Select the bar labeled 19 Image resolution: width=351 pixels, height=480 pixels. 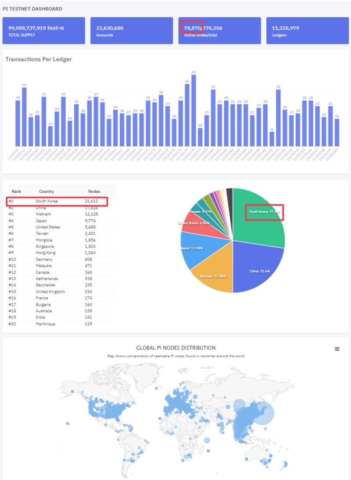pyautogui.click(x=57, y=129)
